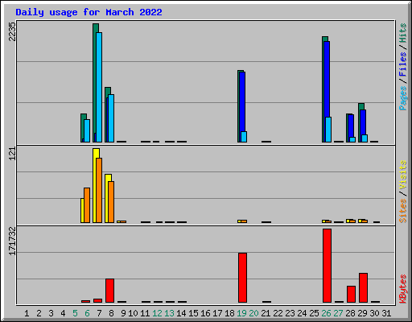The height and width of the screenshot is (322, 412).
Task: Click green weekend day label 5
Action: [75, 313]
